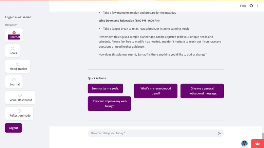
Task: Click the Chatbot label in sidebar
Action: [x=15, y=37]
